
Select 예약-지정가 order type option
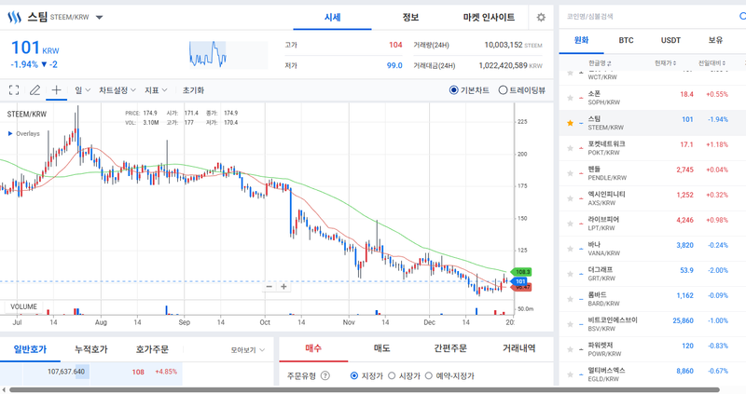431,376
